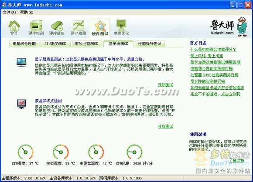Switch to the 游戏性能测试 tab
This screenshot has height=182, width=253.
click(86, 44)
